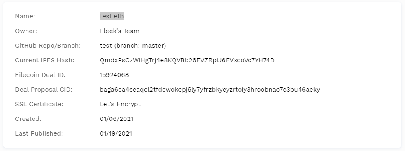Select the Name: field label
Screen dimensions: 405x151
25,16
